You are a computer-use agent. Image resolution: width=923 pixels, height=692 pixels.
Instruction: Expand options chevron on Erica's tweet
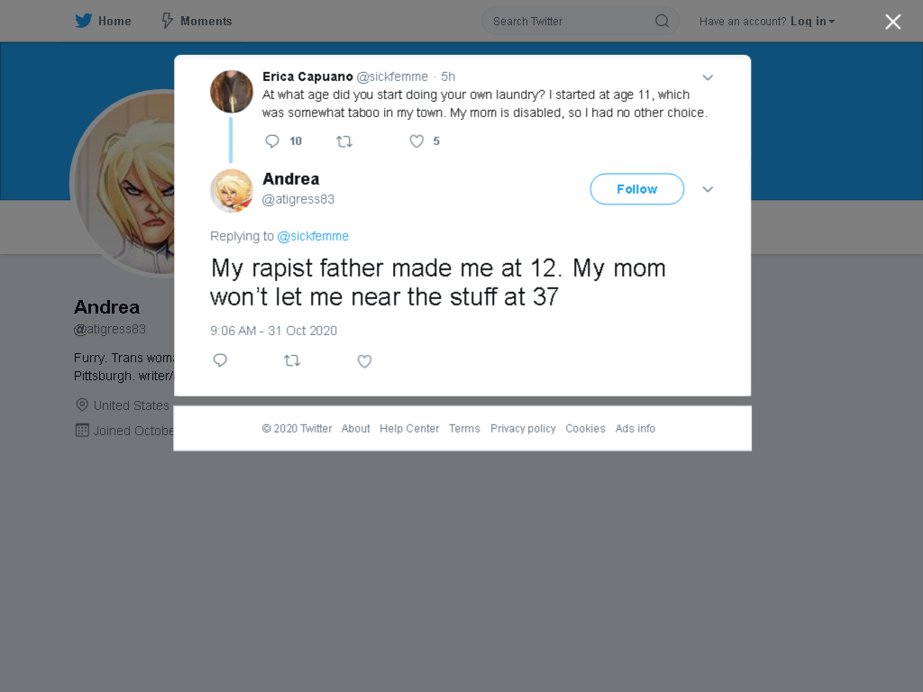coord(708,77)
